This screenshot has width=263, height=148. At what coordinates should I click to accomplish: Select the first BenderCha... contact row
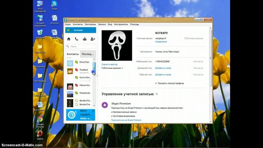(79, 100)
